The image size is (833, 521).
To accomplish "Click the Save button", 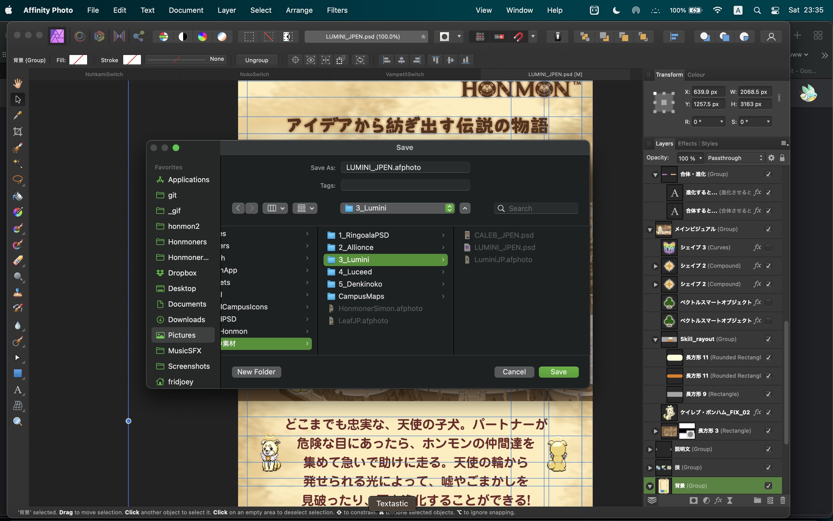I will click(558, 372).
